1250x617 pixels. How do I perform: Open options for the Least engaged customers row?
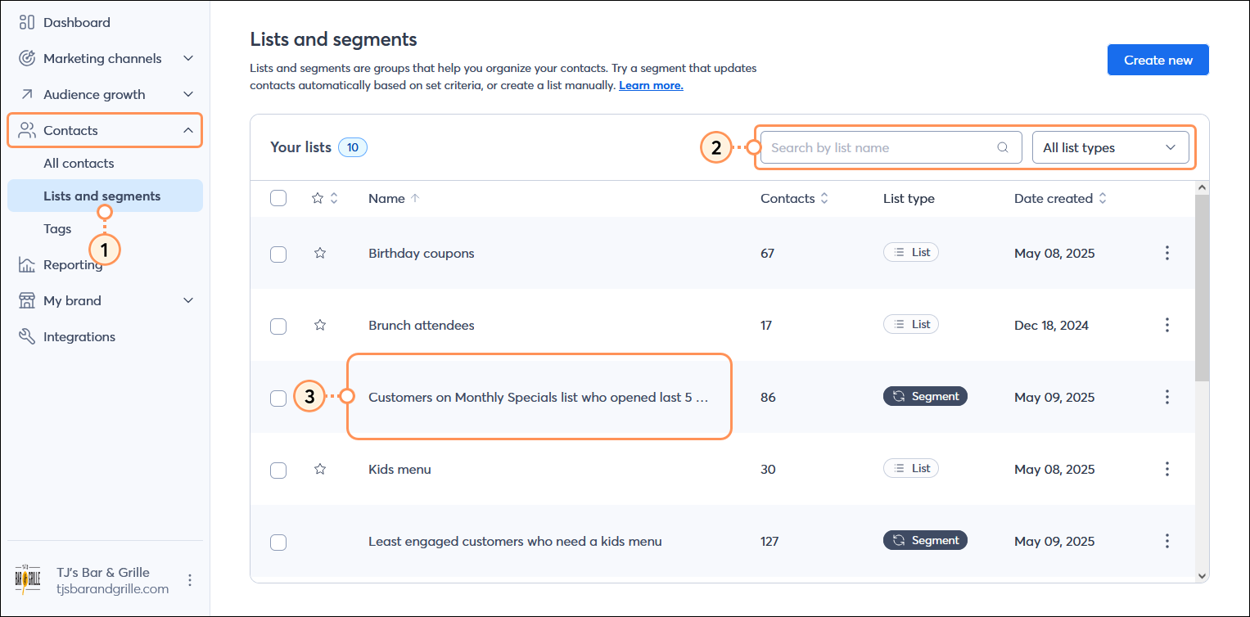pos(1167,541)
